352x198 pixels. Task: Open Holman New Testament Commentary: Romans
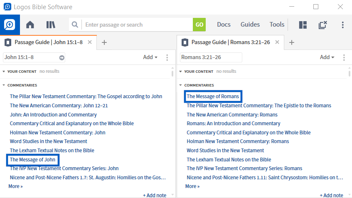[238, 141]
